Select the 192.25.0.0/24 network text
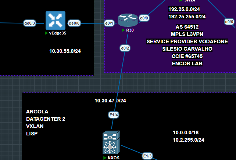Image resolution: width=236 pixels, height=160 pixels. [184, 9]
